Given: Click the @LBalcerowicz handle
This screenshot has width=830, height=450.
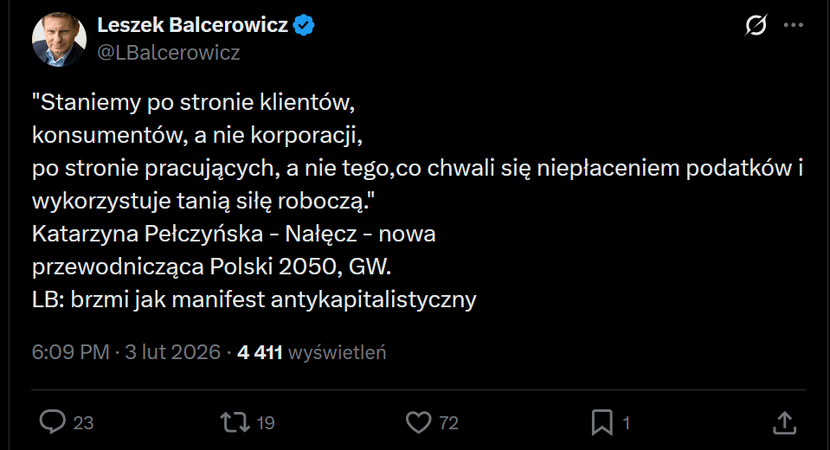Looking at the screenshot, I should (169, 53).
